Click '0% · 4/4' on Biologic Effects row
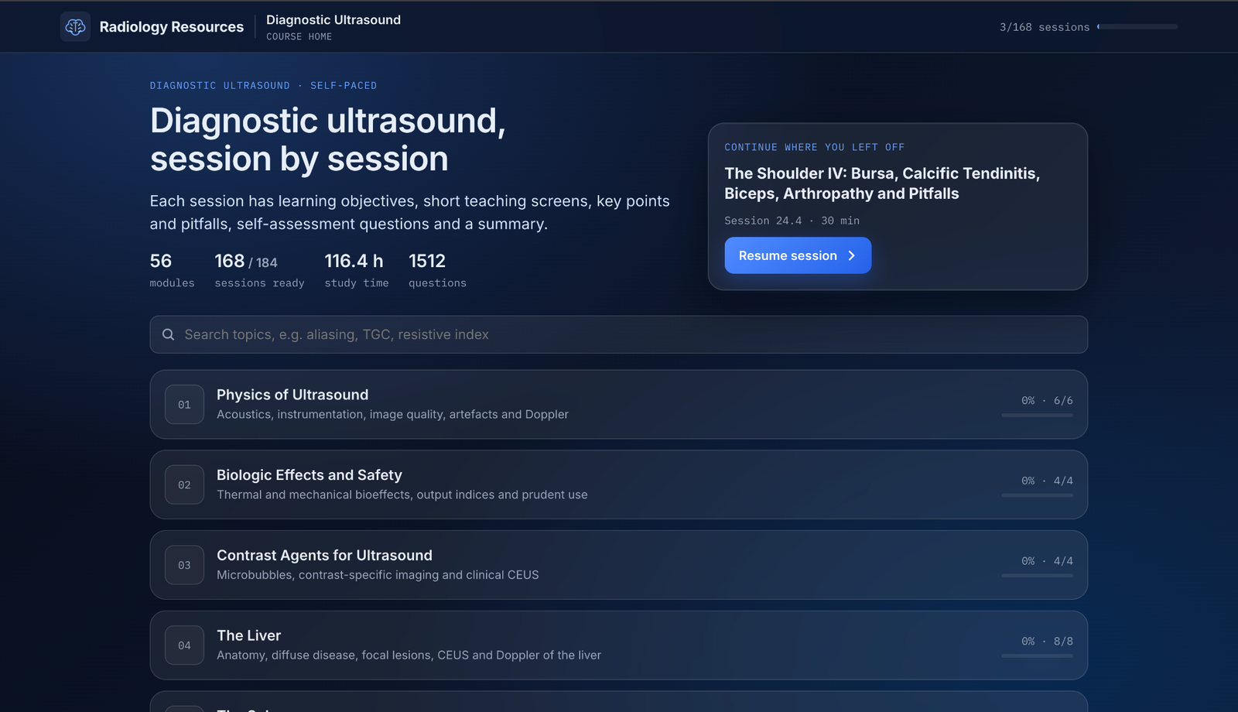1238x712 pixels. pyautogui.click(x=1047, y=481)
